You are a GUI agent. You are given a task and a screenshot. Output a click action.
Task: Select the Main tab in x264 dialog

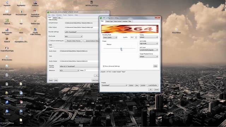(102, 21)
